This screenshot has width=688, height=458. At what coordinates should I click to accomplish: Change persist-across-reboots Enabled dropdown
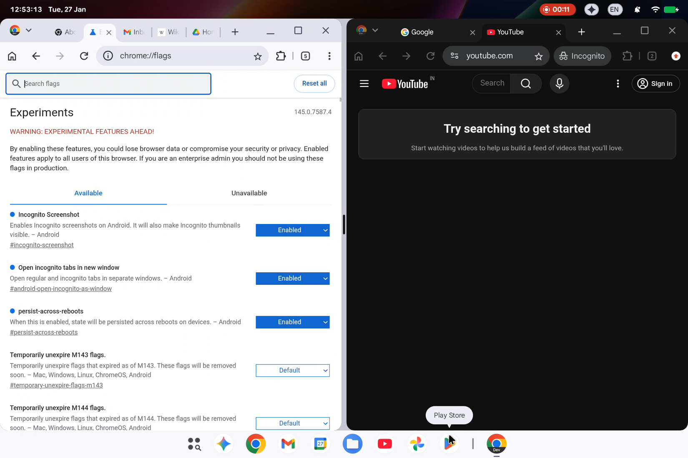point(292,322)
